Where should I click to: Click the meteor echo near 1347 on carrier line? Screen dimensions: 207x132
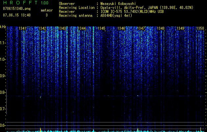pos(138,96)
